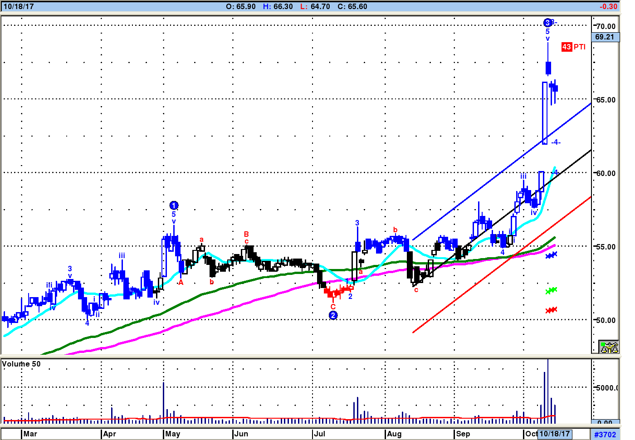Click the balance scales icon
This screenshot has height=440, width=635.
(x=609, y=347)
